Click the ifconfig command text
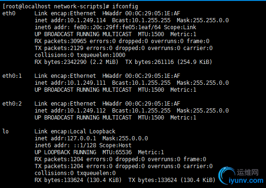Screen dimensions: 266x188 pyautogui.click(x=125, y=6)
